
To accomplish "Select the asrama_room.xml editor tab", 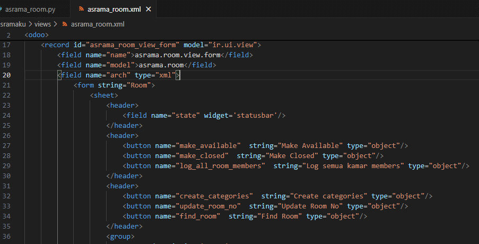I will coord(114,9).
